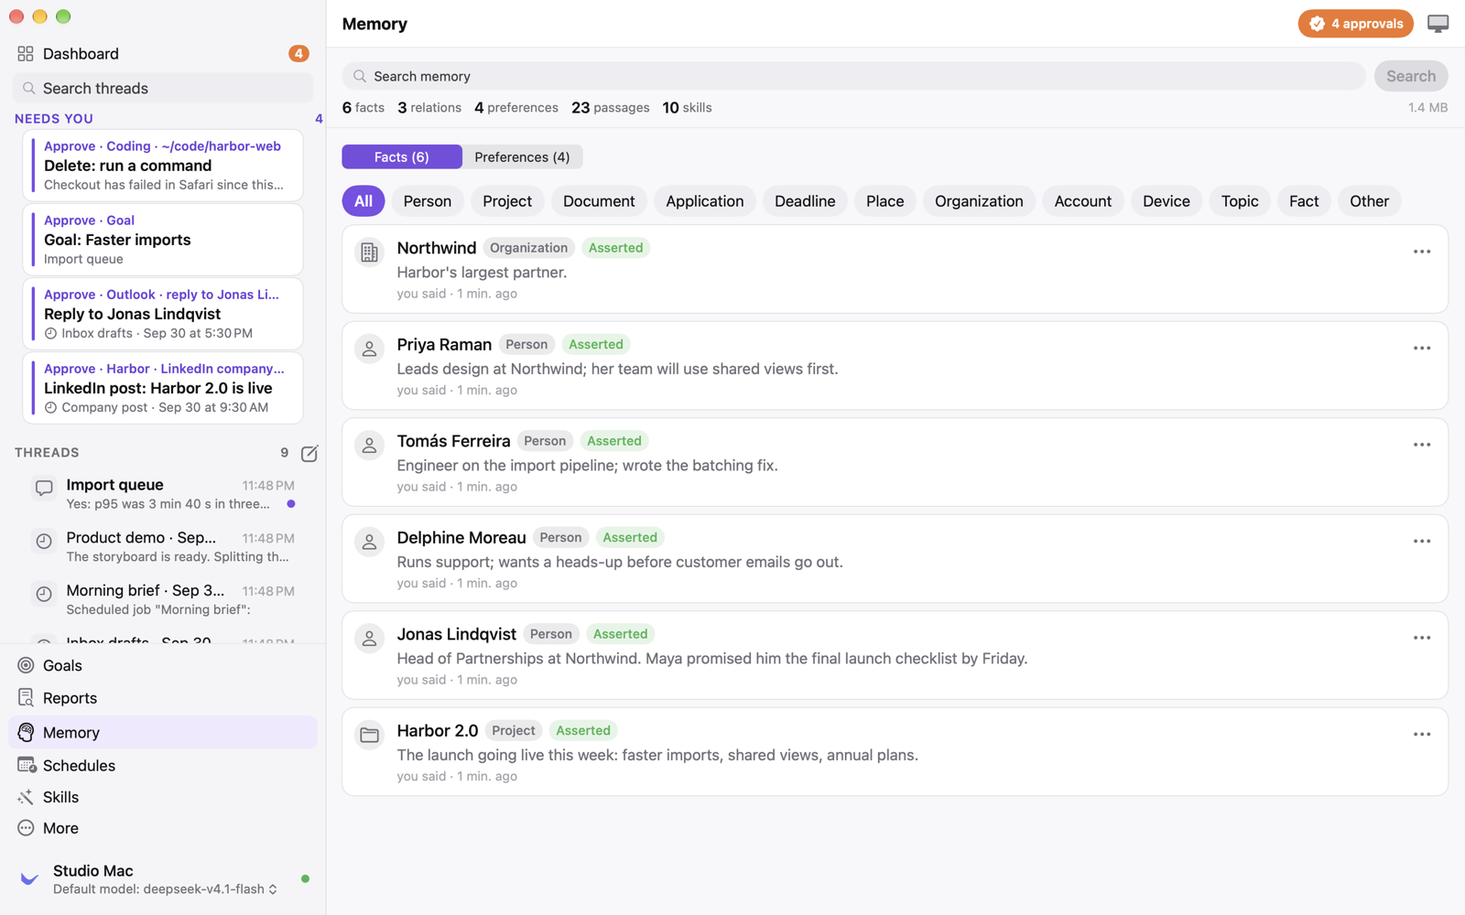Click the new thread compose icon

309,453
